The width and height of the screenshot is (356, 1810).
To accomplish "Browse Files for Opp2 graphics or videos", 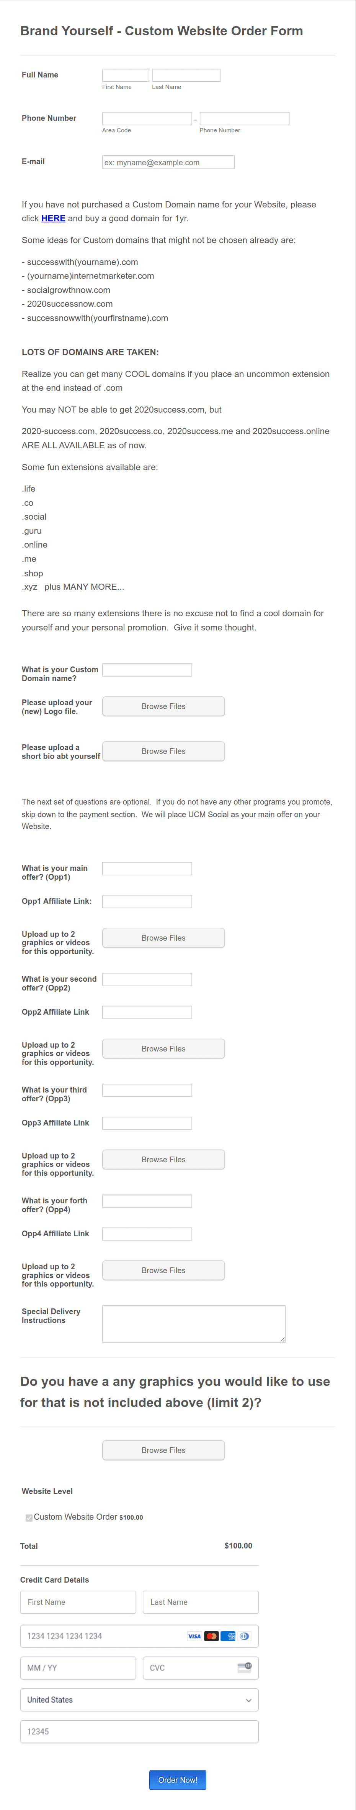I will point(163,1048).
